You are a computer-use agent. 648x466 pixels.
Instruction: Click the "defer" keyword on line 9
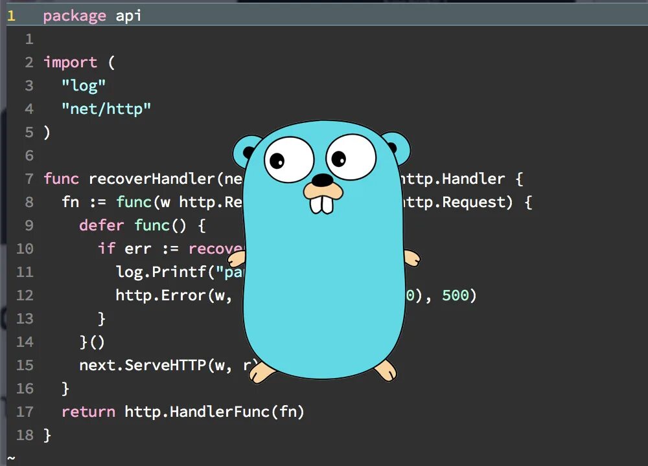coord(101,225)
